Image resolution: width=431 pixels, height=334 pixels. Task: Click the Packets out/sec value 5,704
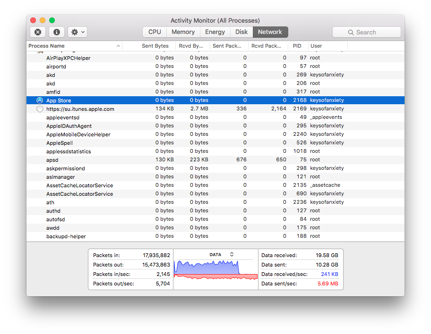coord(163,284)
